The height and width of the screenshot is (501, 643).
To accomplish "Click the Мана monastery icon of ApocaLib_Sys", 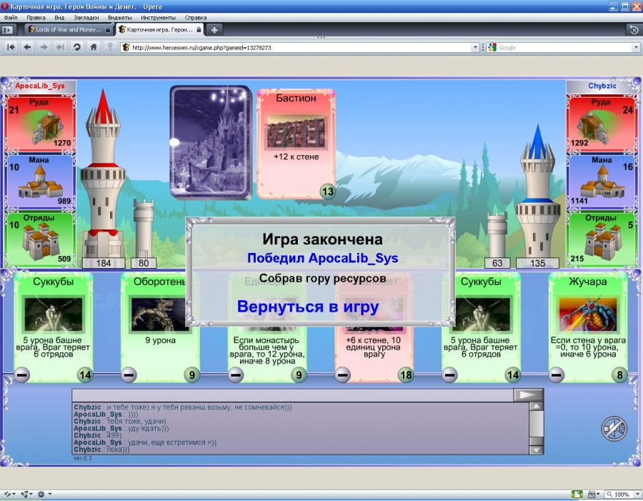I will [40, 182].
